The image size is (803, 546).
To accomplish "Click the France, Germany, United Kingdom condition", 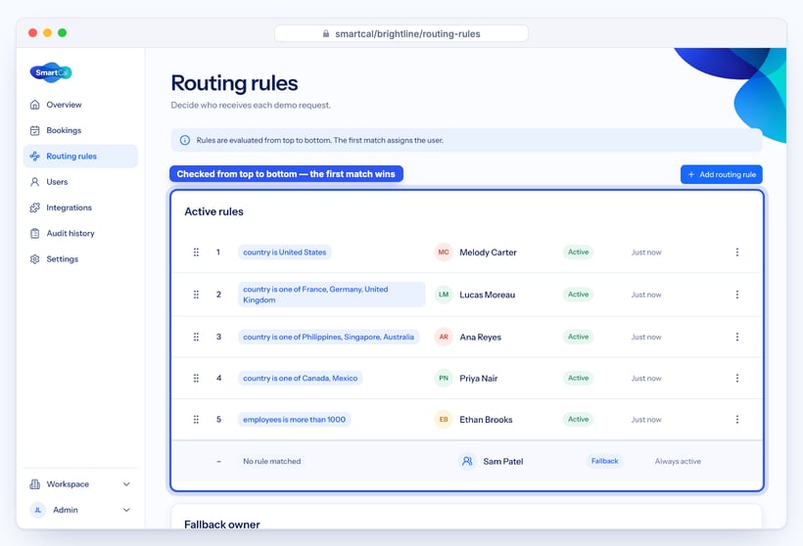I will coord(331,295).
